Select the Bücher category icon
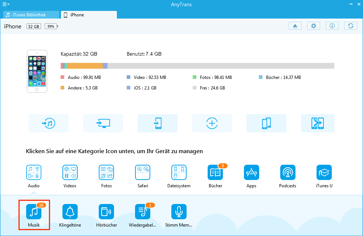 pyautogui.click(x=215, y=172)
